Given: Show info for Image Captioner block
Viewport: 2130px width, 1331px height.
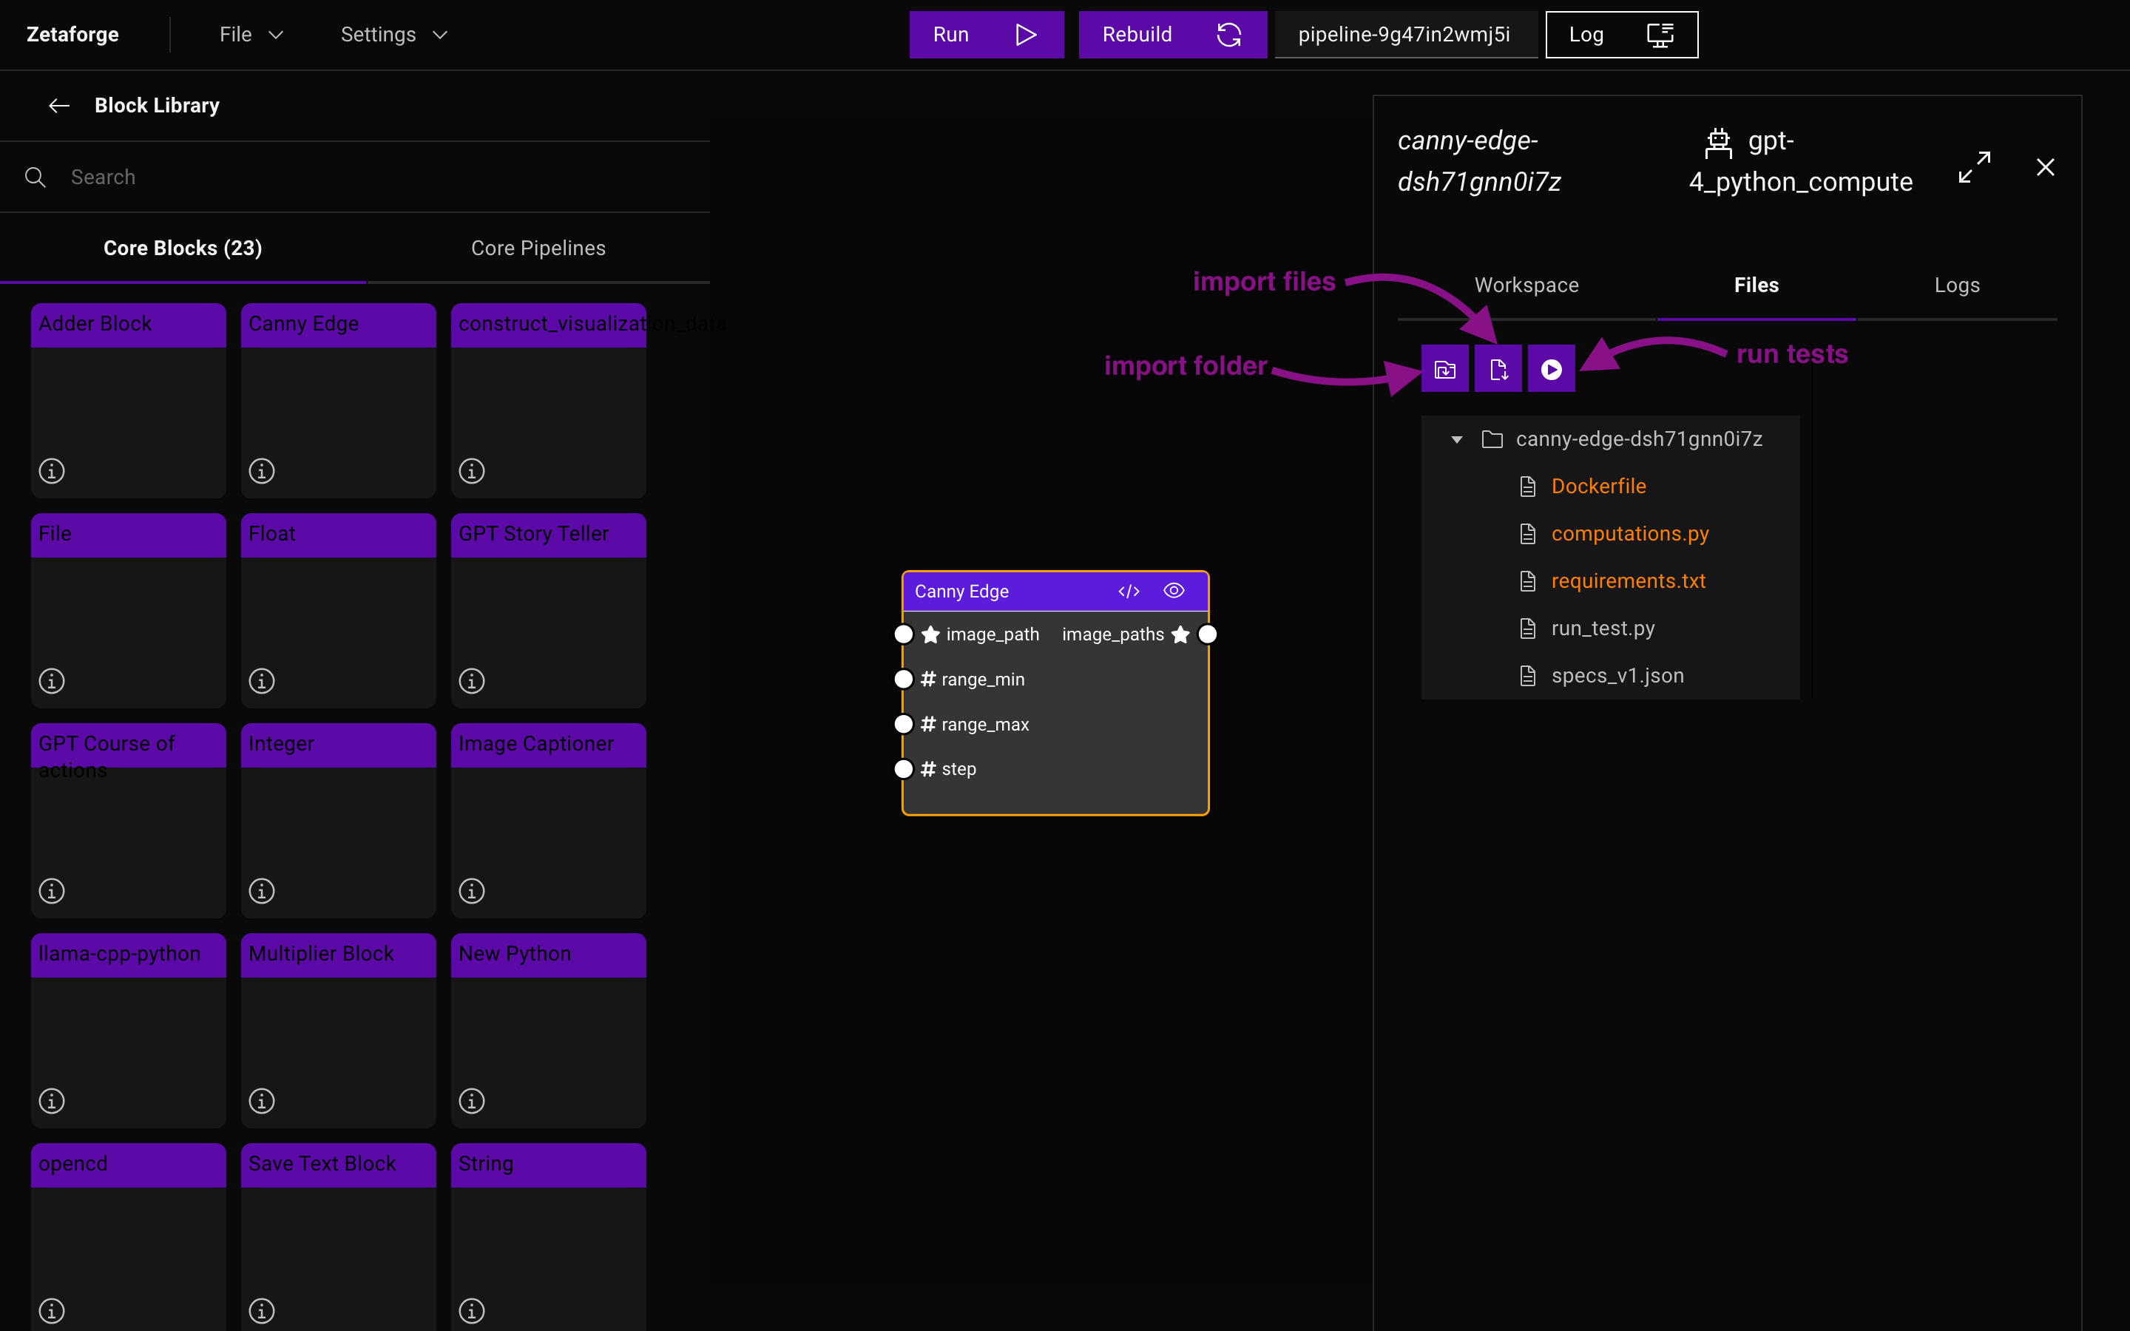Looking at the screenshot, I should pos(472,891).
